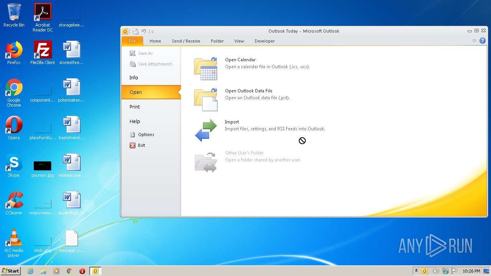Click the Open Outlook Data File icon
Viewport: 491px width, 276px height.
coord(206,100)
